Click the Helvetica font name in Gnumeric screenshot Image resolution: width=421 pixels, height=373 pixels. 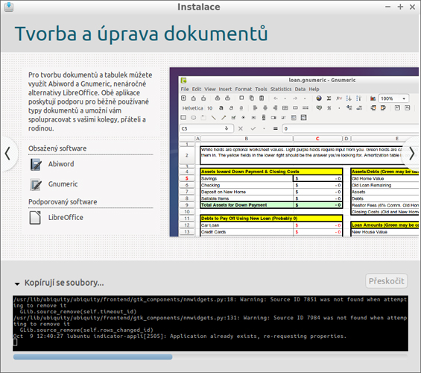(x=192, y=108)
